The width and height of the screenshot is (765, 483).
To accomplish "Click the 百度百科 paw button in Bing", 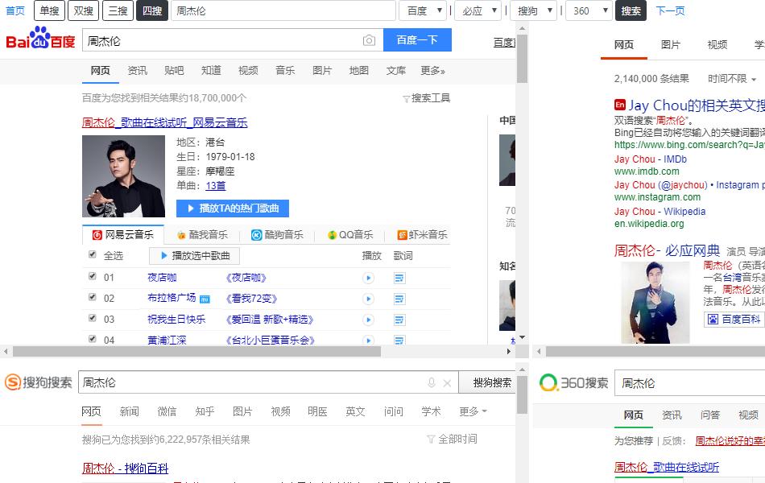I will click(x=734, y=320).
